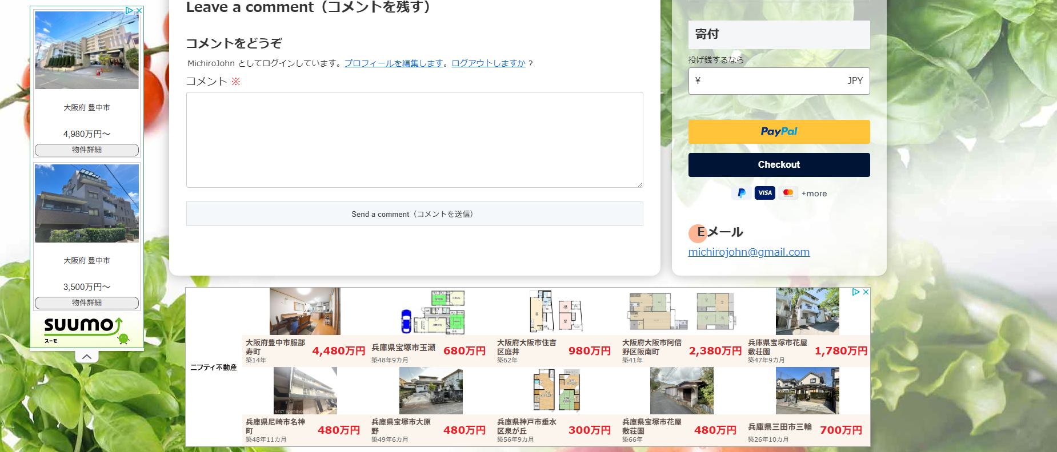Click 物件詳細 button for 3,500万円 property
Image resolution: width=1057 pixels, height=452 pixels.
tap(87, 302)
